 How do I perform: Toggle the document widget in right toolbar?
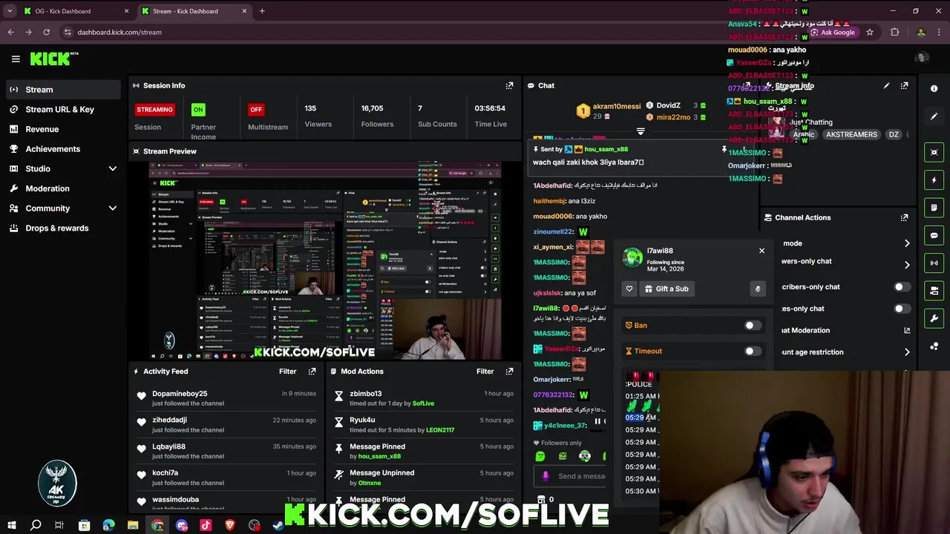pos(934,208)
